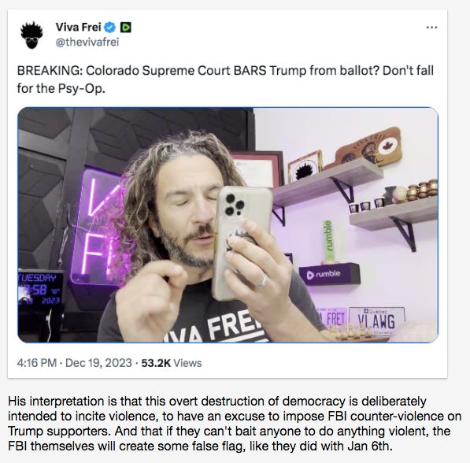Click the purple Rumble sign in video
470x463 pixels.
click(x=329, y=274)
